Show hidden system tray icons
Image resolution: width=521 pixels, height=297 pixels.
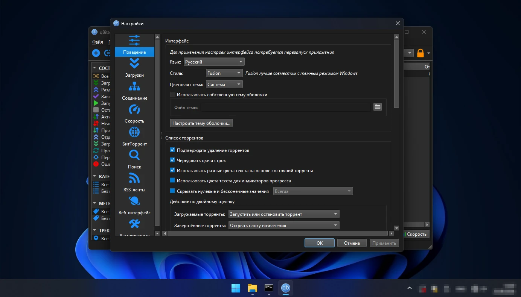[x=410, y=288]
